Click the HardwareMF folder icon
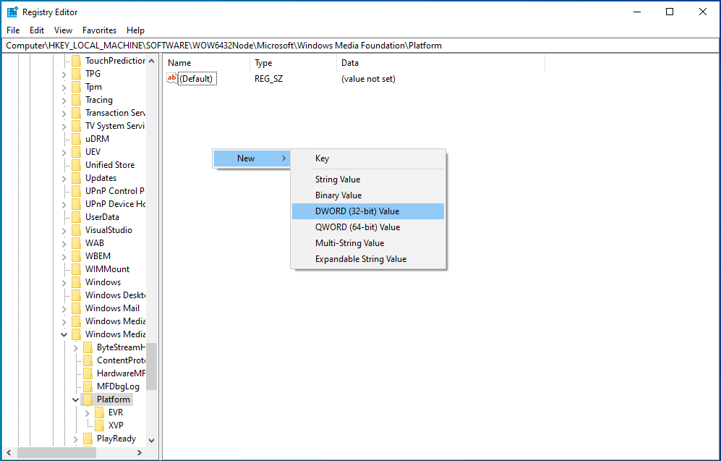Viewport: 721px width, 461px height. (88, 373)
